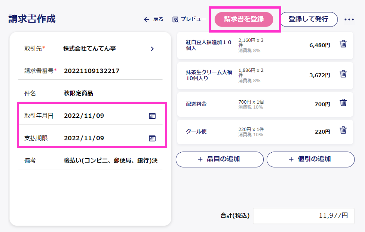Open calendar picker for 取引年月日
Viewport: 365px width, 232px height.
[152, 116]
